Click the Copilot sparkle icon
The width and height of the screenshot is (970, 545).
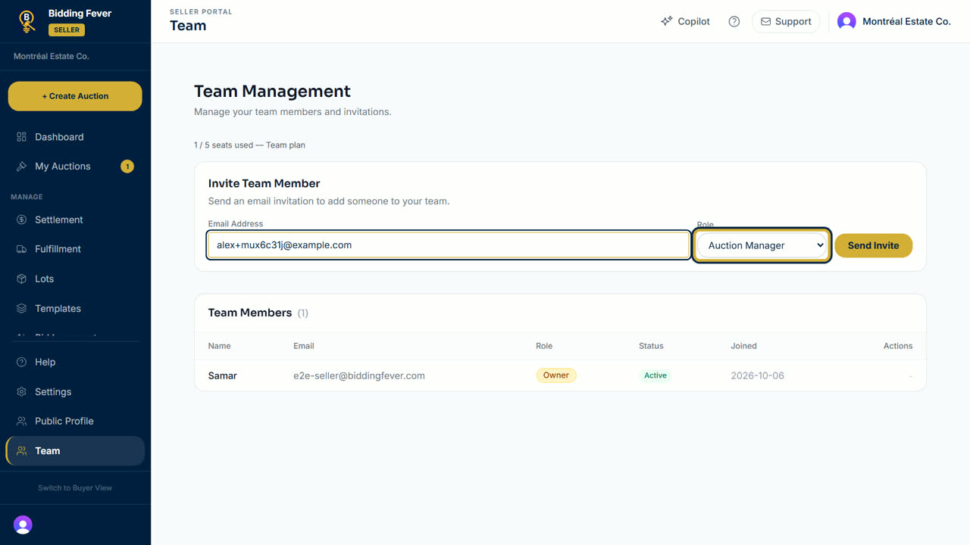tap(667, 21)
